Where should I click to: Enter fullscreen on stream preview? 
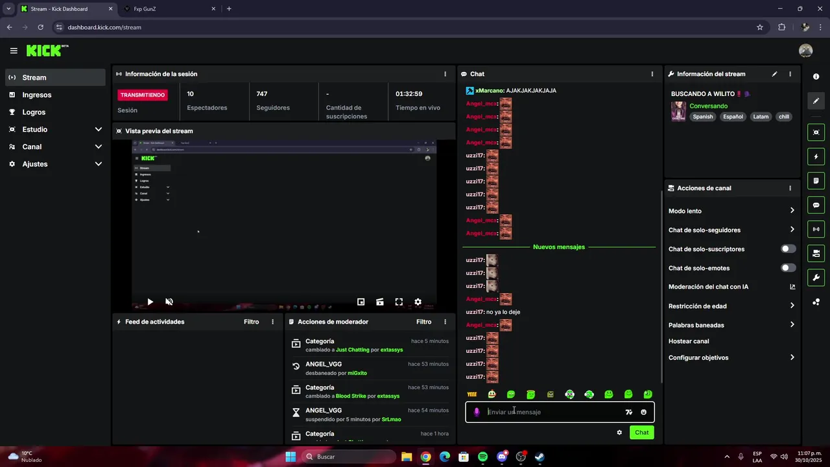(x=399, y=302)
